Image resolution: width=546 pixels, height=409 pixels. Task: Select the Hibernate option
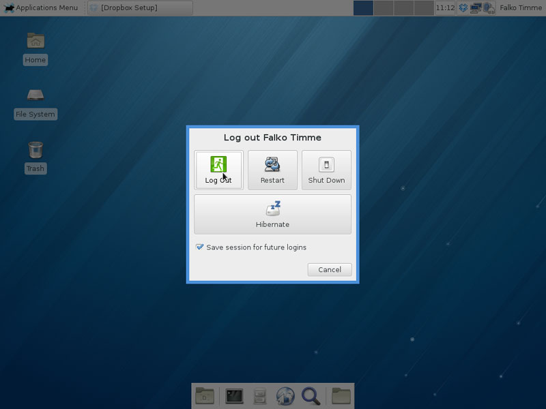[x=272, y=214]
